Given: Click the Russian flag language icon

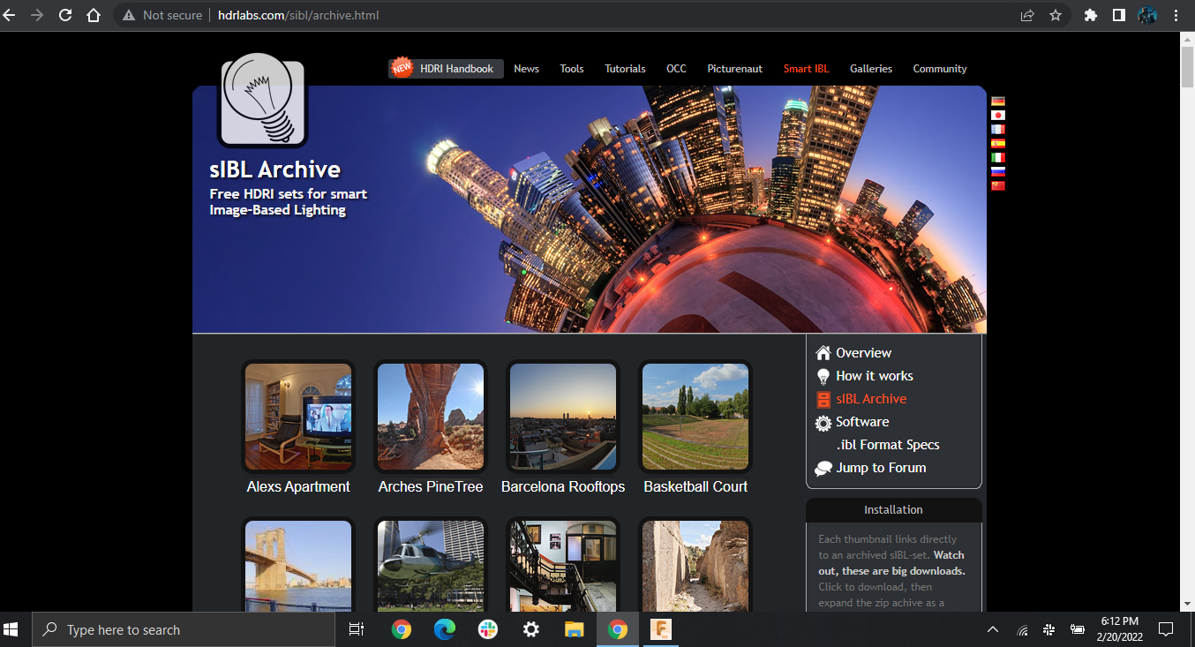Looking at the screenshot, I should tap(997, 170).
